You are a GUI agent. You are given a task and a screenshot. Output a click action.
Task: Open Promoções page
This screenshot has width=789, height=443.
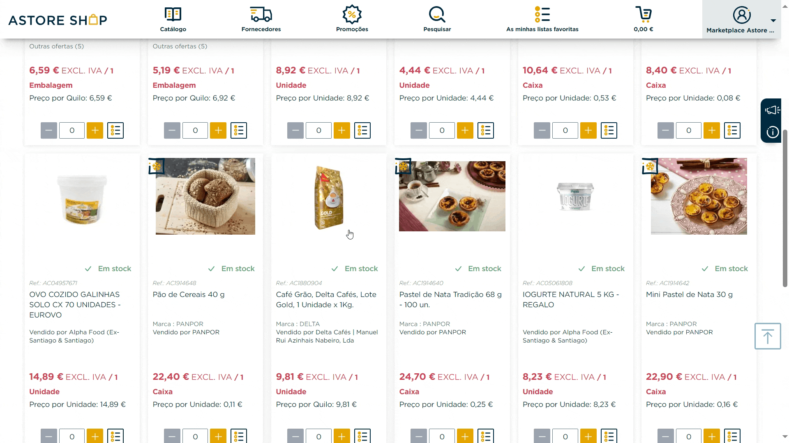click(352, 19)
